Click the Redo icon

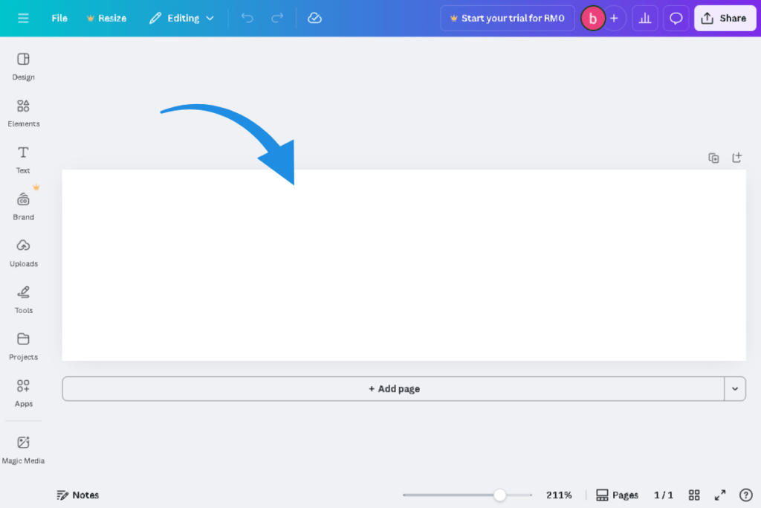click(276, 18)
